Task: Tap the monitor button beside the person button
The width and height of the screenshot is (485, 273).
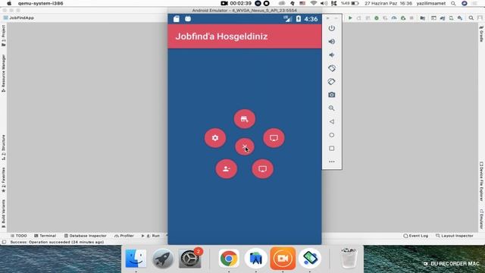Action: pyautogui.click(x=263, y=168)
